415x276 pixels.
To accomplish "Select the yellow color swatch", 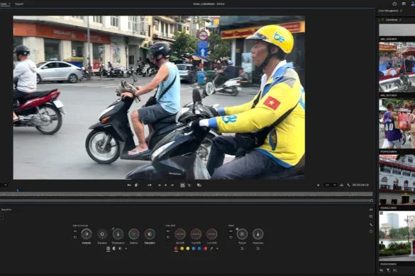I will pyautogui.click(x=188, y=248).
